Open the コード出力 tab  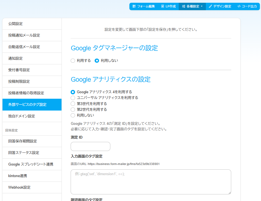coord(247,6)
